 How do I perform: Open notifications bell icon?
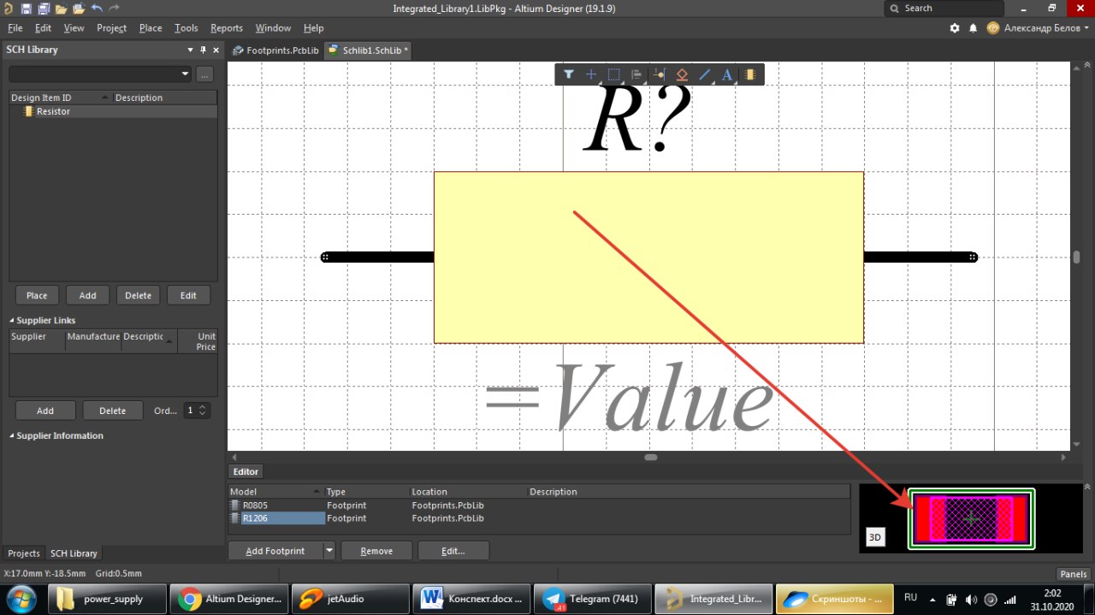973,27
